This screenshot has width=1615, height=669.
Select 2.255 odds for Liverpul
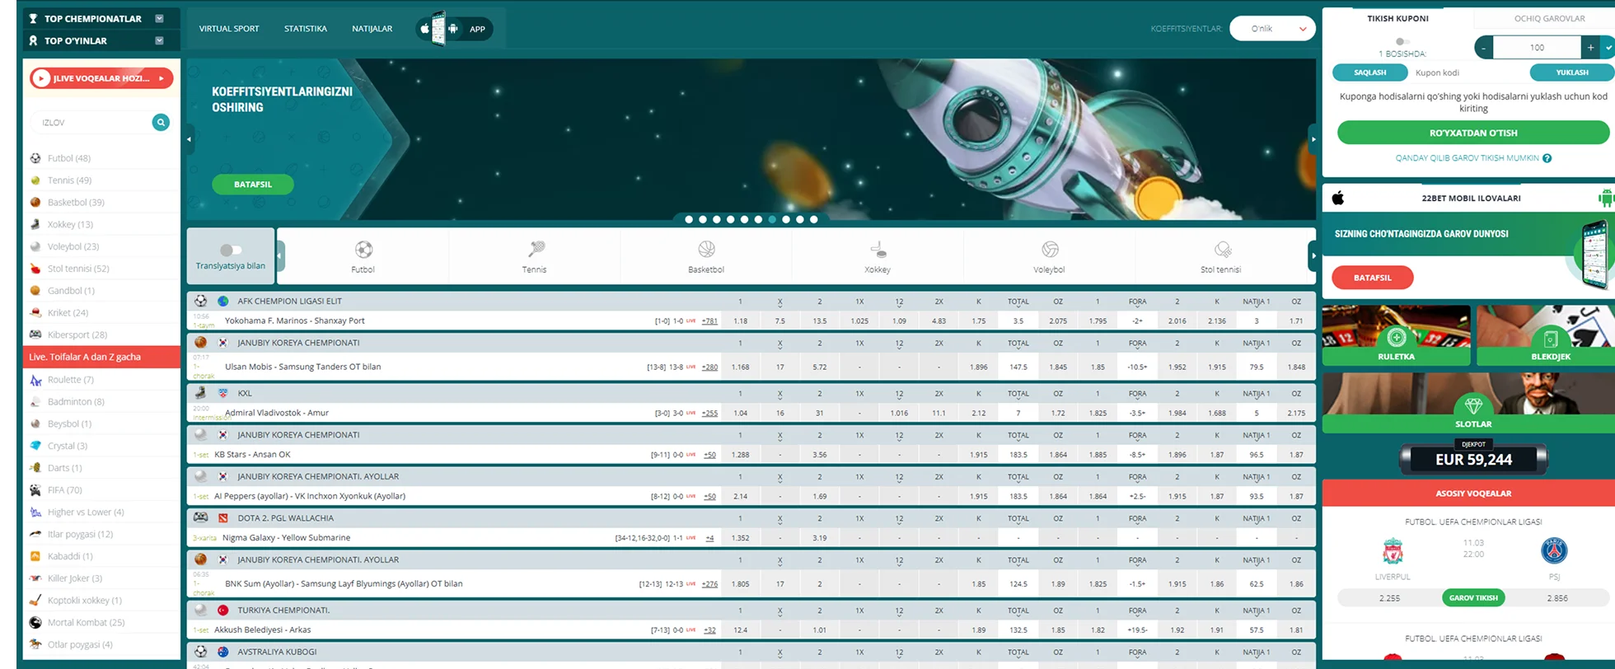coord(1389,598)
